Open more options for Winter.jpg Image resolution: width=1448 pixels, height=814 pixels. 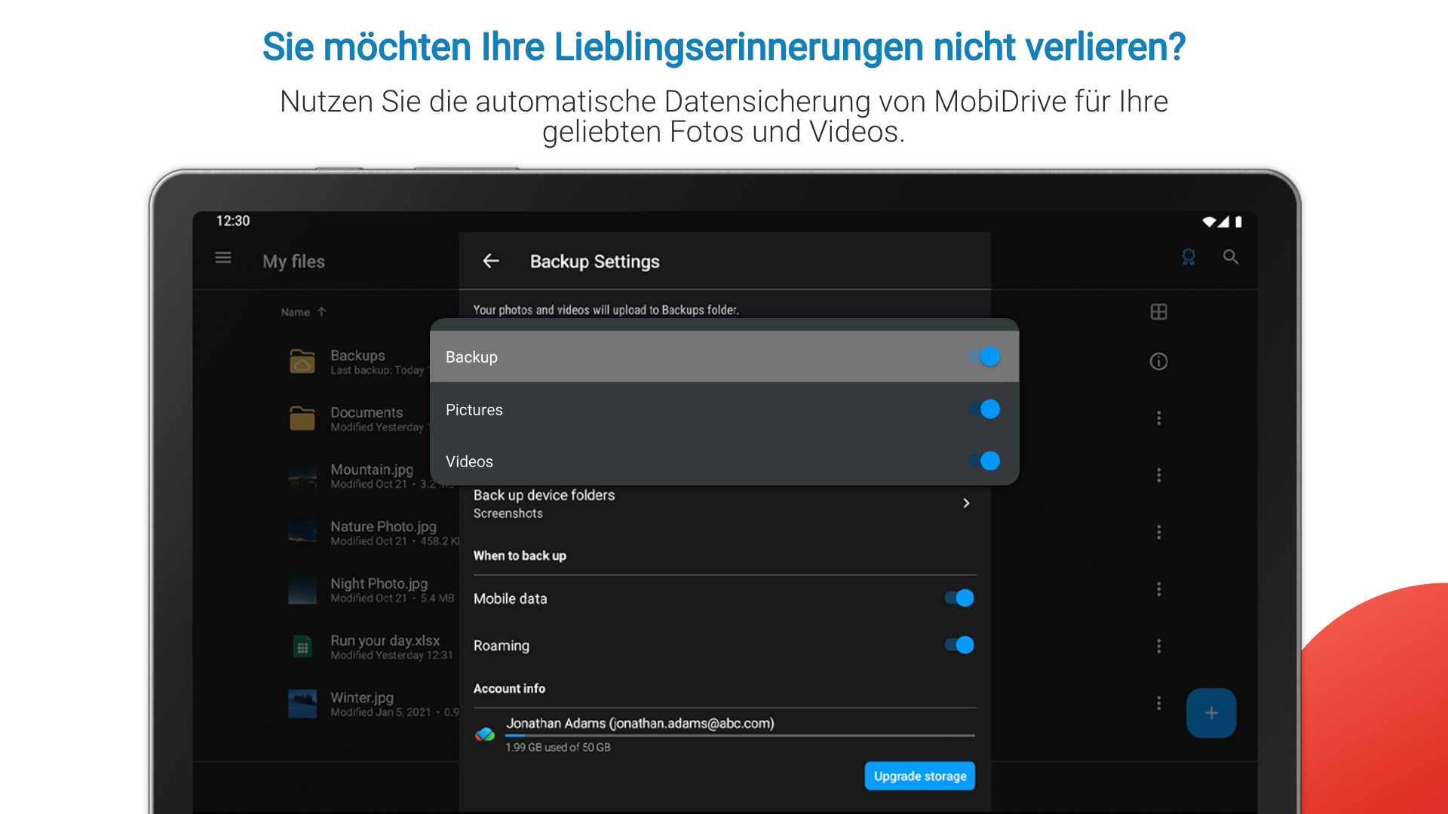1159,703
